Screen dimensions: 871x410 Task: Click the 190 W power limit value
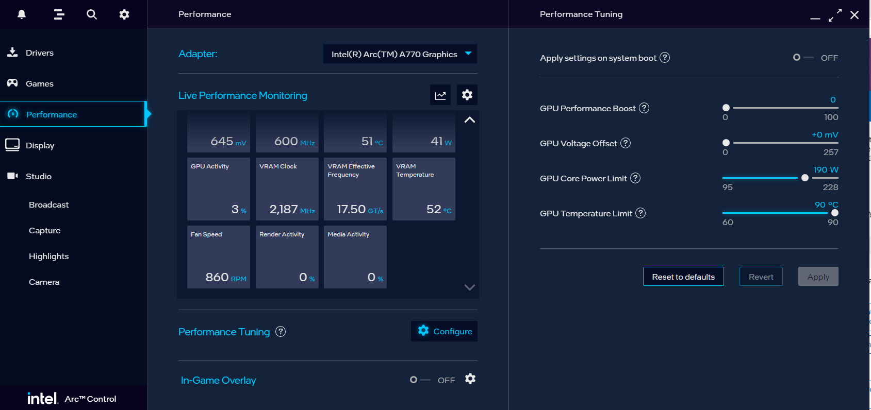tap(826, 169)
